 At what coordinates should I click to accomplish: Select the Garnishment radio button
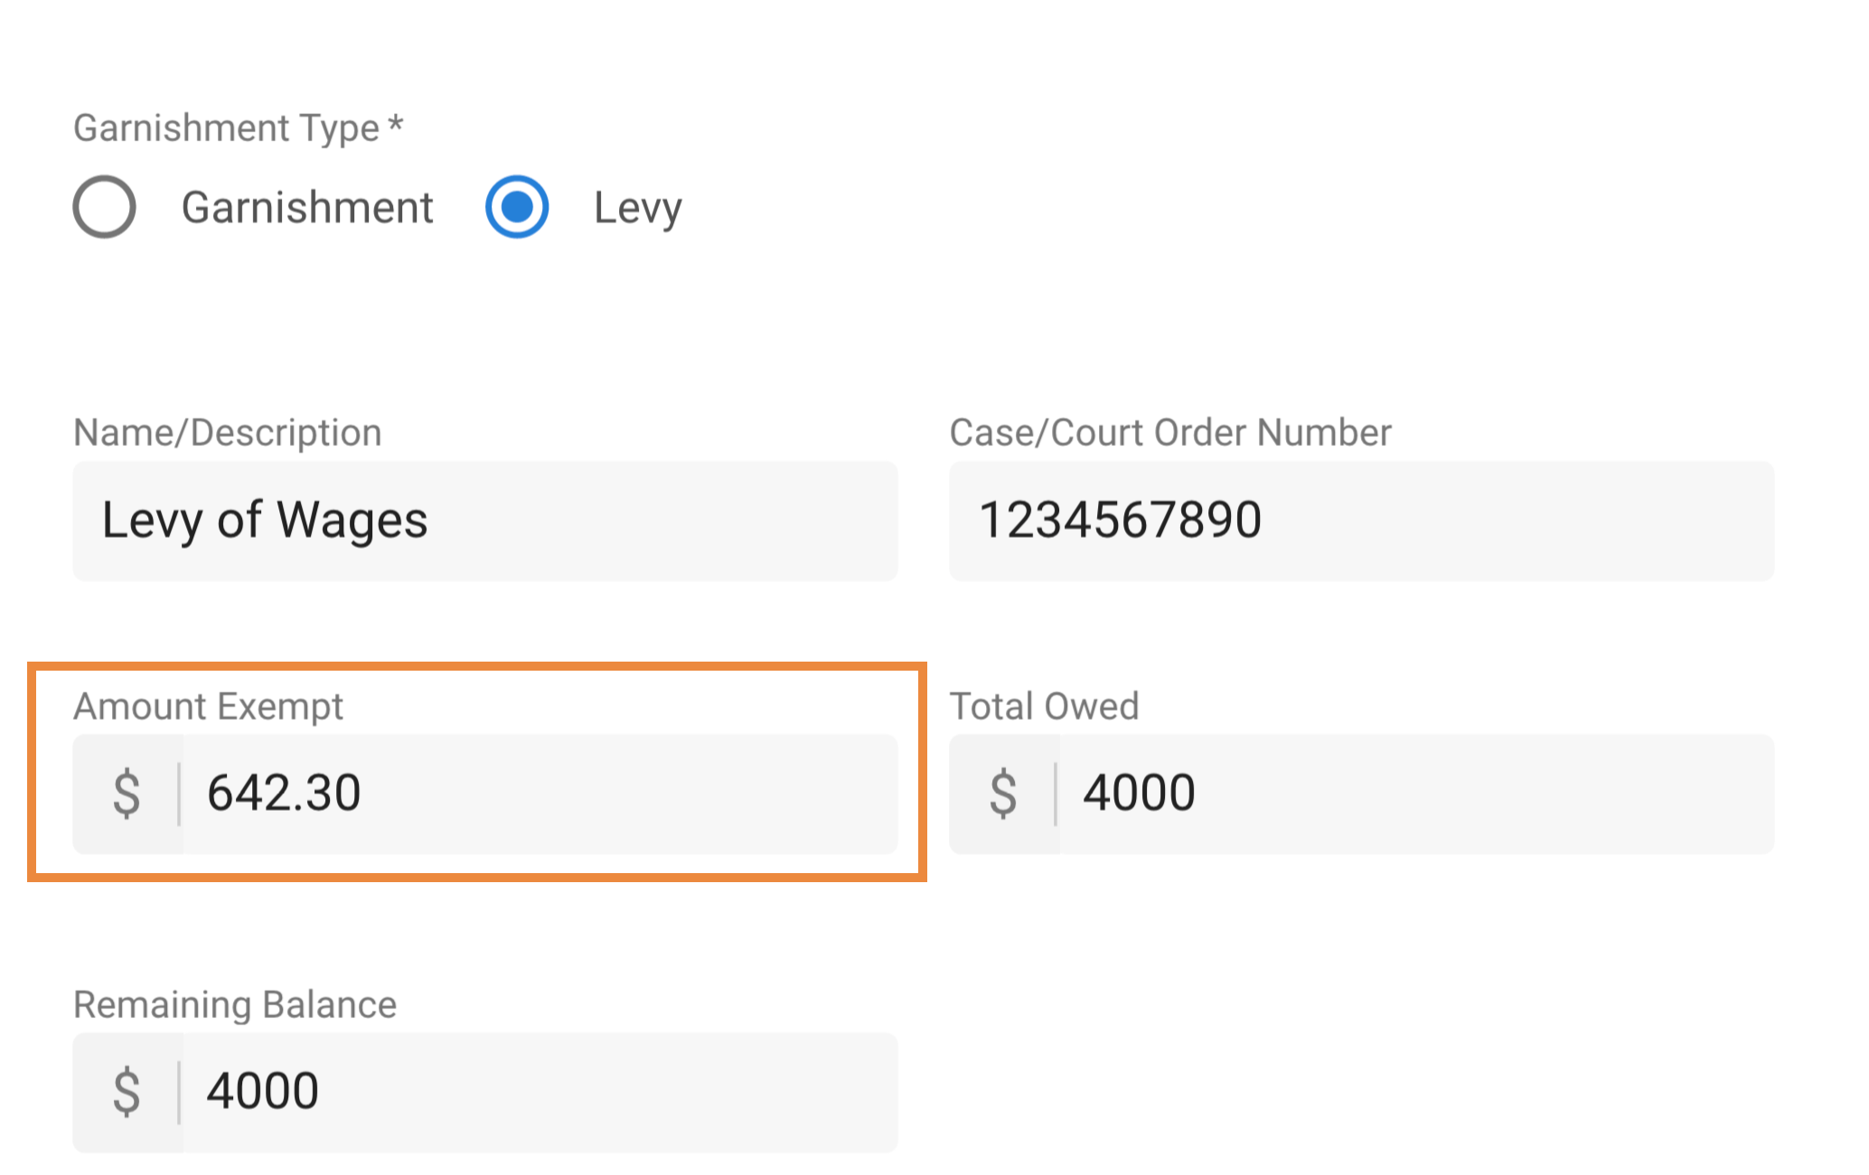pos(105,207)
